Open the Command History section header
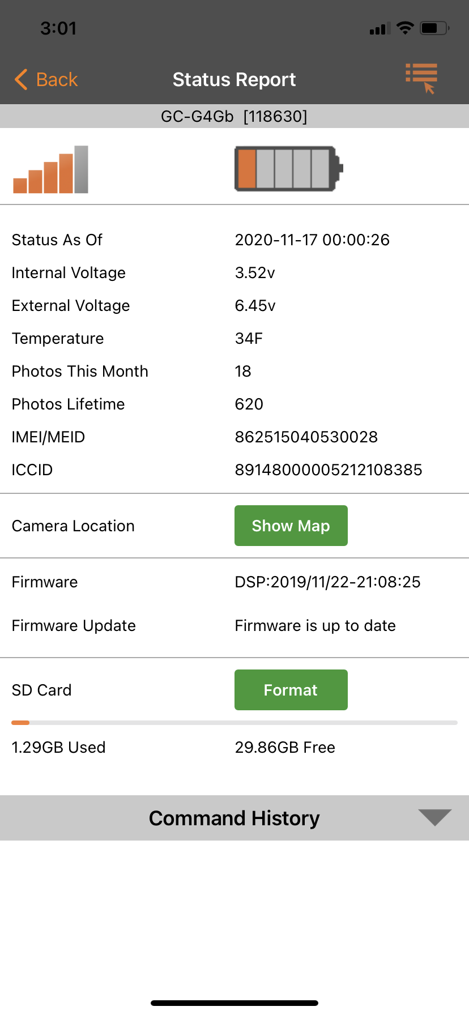The height and width of the screenshot is (1015, 469). (234, 818)
